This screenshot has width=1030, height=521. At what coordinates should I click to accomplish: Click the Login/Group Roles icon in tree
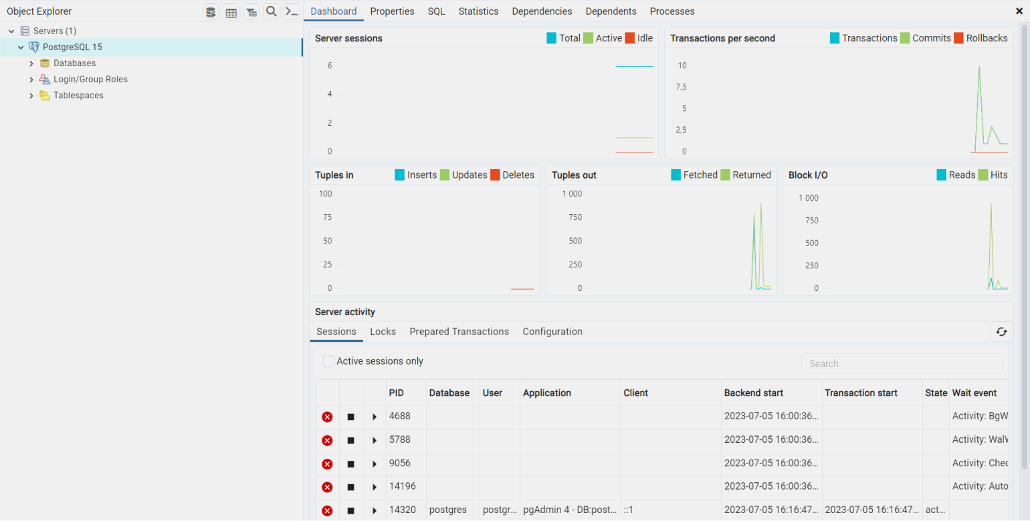[45, 80]
